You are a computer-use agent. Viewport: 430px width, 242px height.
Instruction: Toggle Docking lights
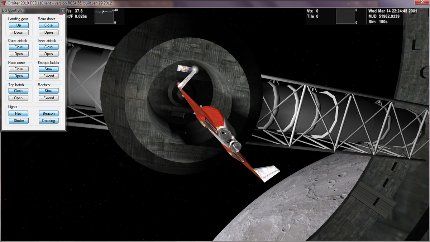click(x=49, y=120)
